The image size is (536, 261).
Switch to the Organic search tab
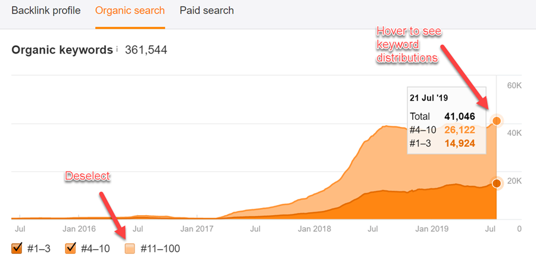[130, 11]
